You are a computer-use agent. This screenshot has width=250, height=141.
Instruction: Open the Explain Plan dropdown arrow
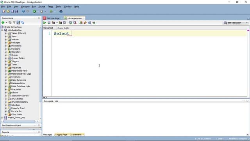point(57,23)
